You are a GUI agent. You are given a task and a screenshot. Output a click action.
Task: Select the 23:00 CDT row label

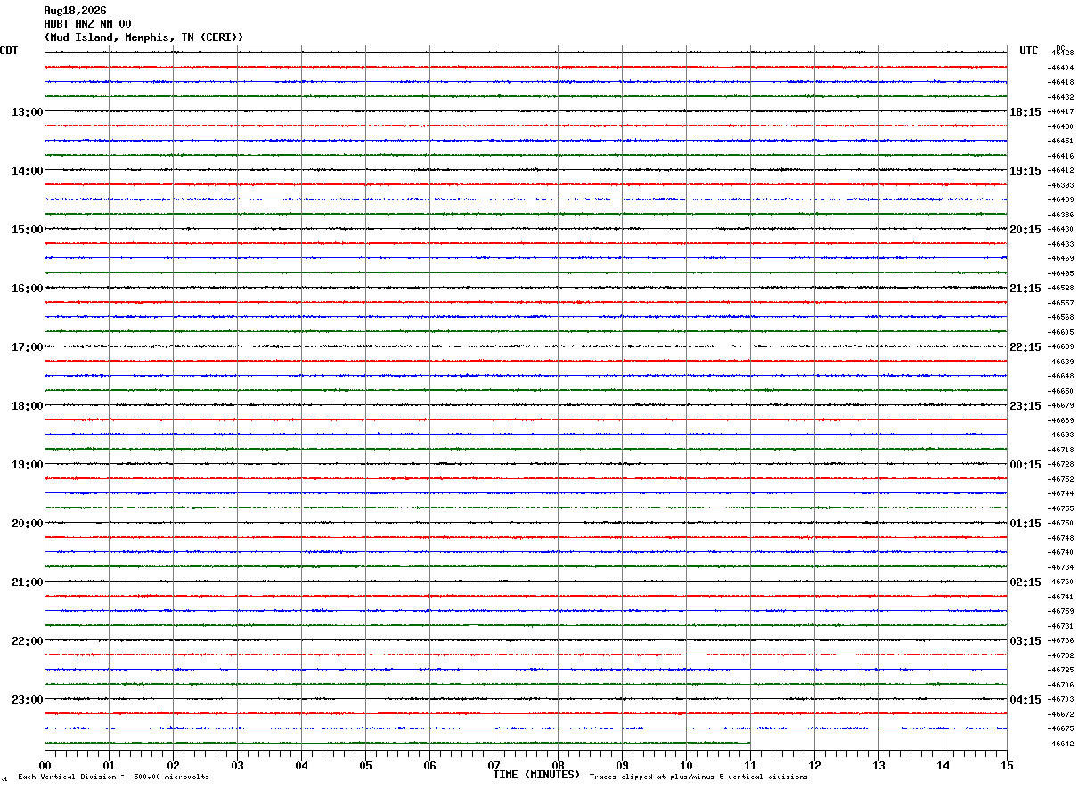coord(27,700)
